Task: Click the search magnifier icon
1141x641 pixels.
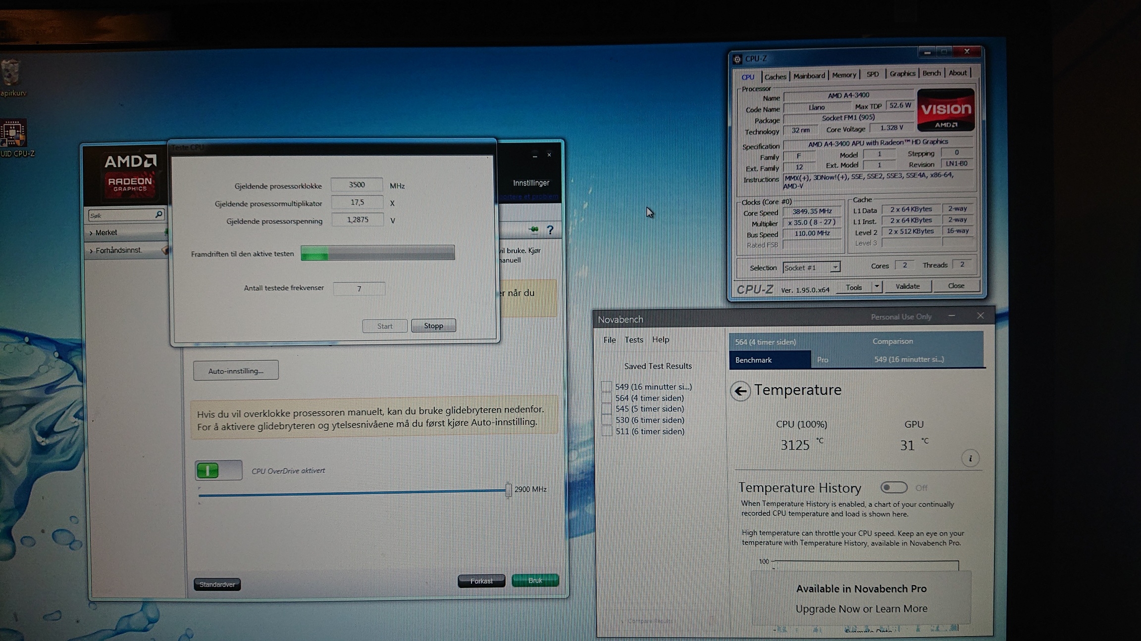Action: [159, 214]
